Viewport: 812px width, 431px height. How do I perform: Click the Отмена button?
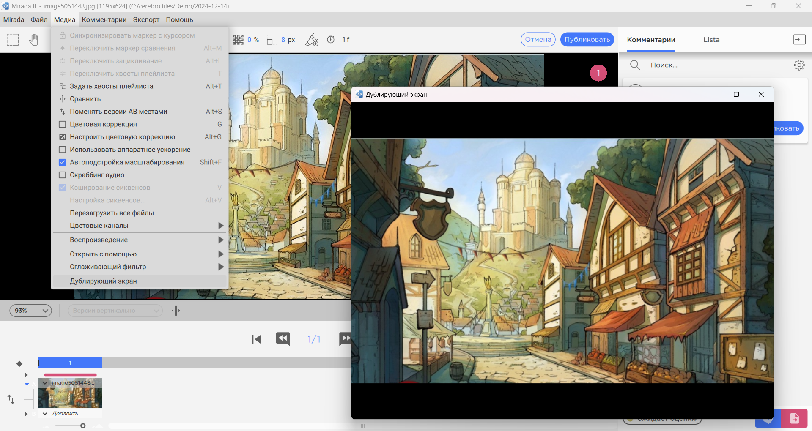538,39
